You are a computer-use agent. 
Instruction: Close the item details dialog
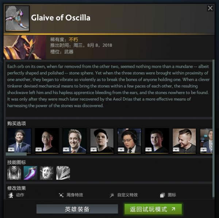pyautogui.click(x=210, y=8)
